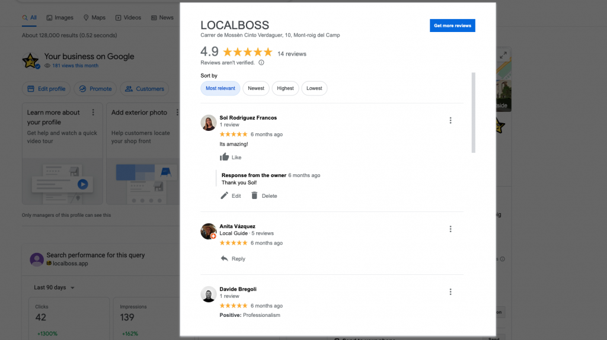This screenshot has width=607, height=340.
Task: Sort reviews by Most relevant
Action: click(x=221, y=88)
